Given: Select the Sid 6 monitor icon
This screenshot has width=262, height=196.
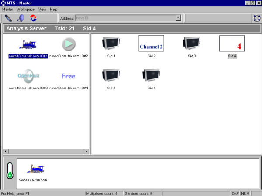Looking at the screenshot, I should tap(151, 76).
